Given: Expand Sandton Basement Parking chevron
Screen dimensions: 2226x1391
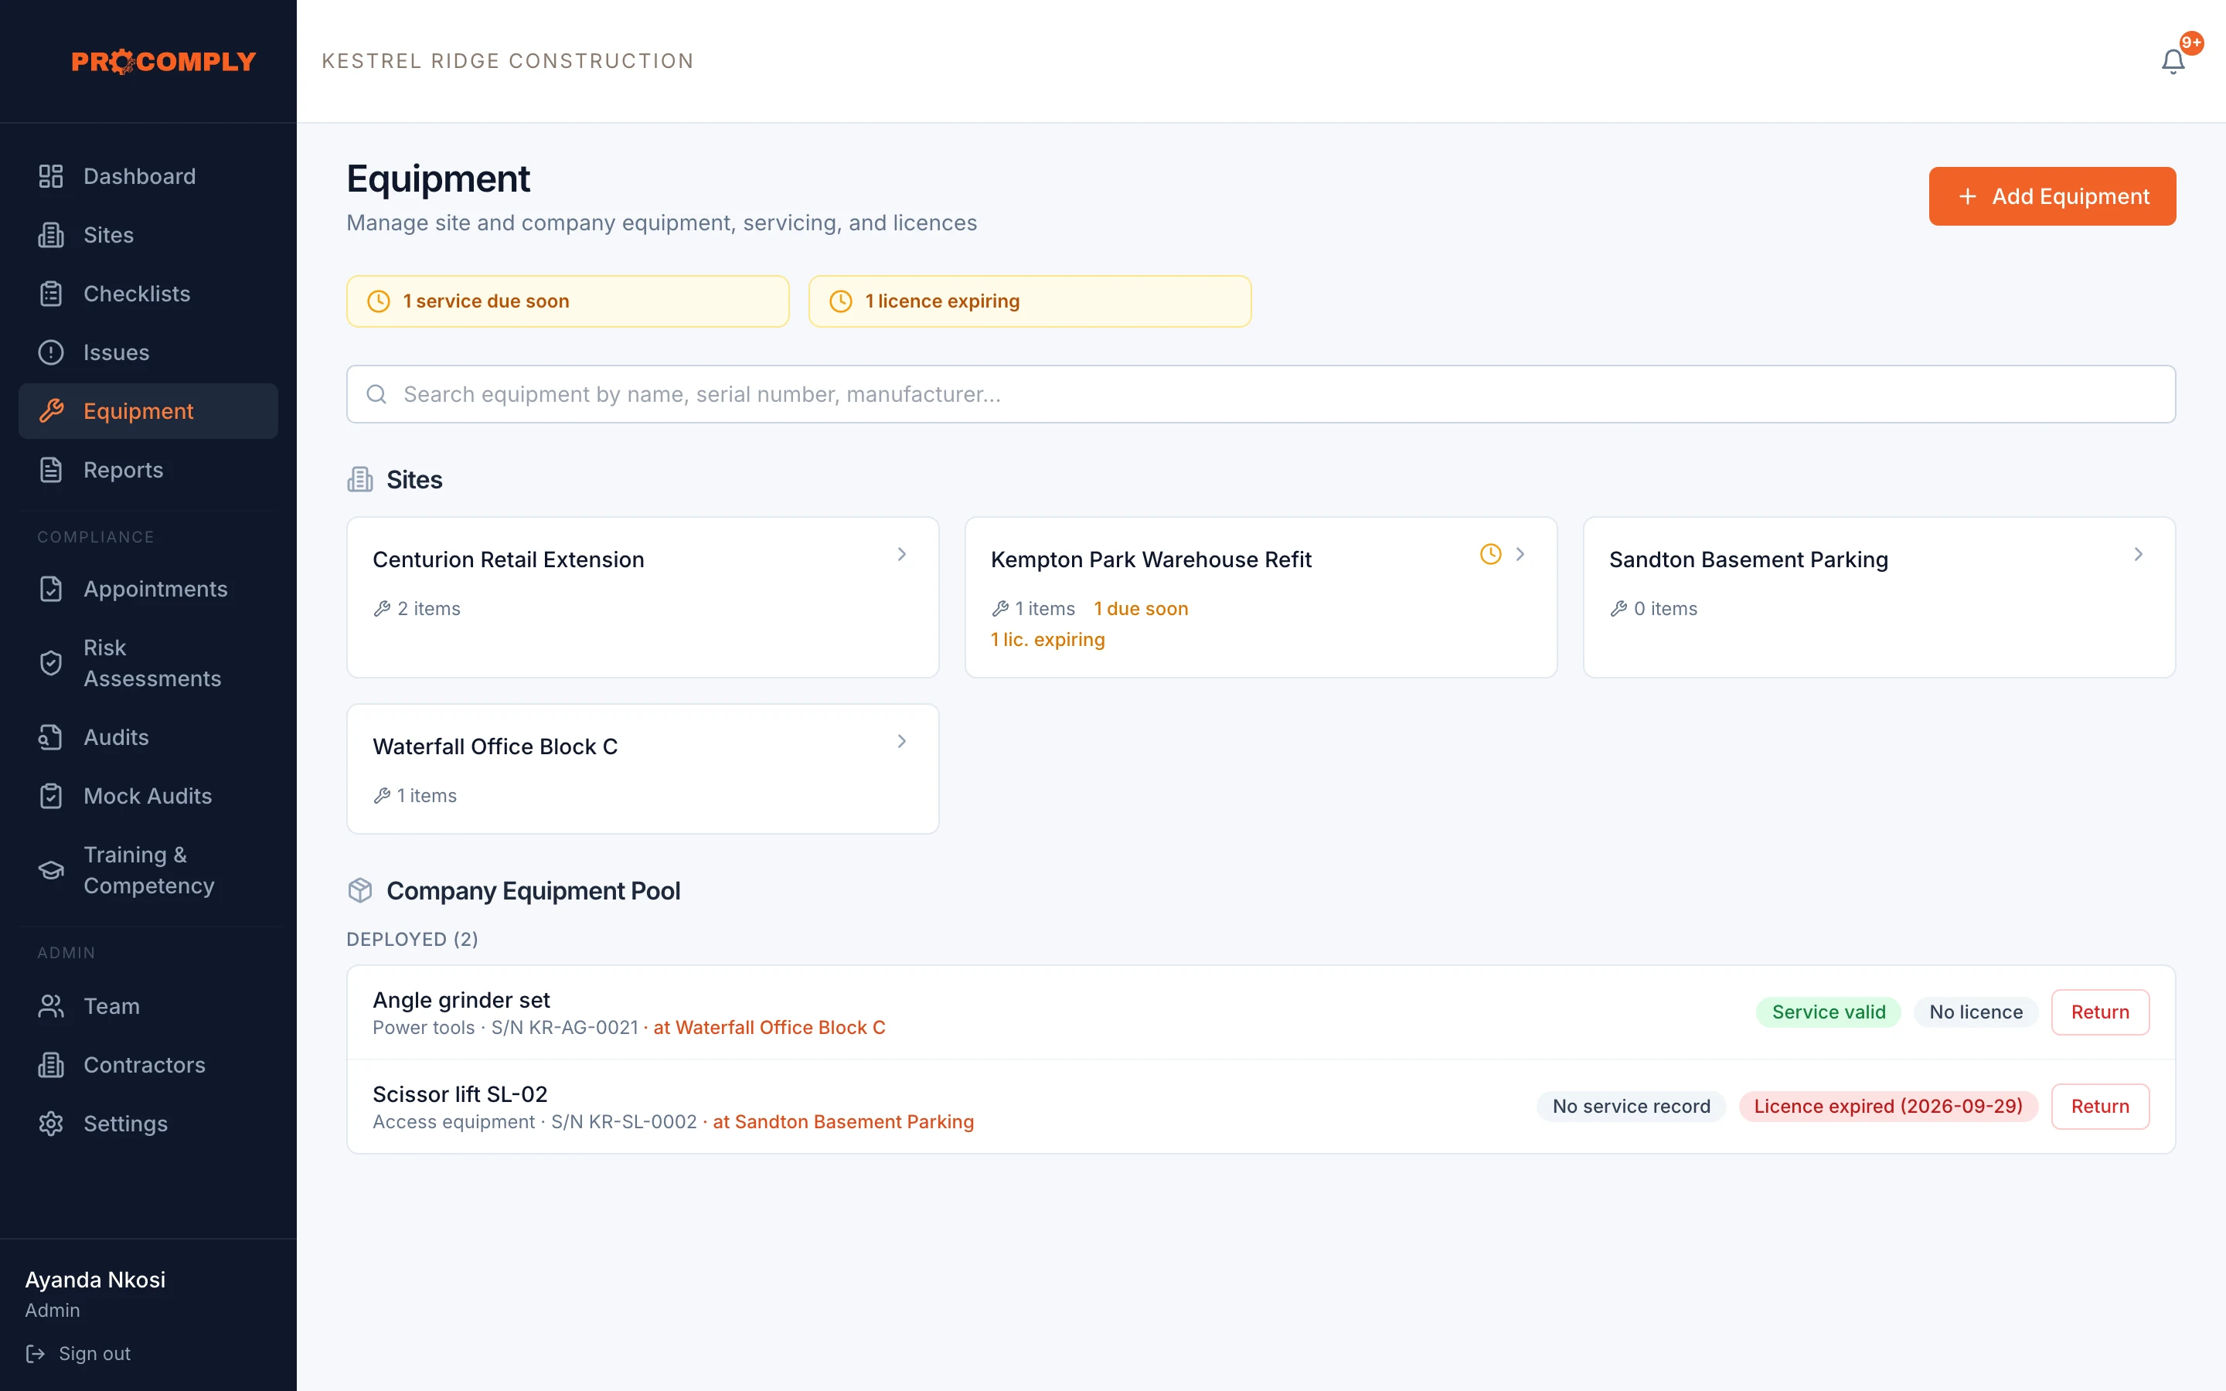Looking at the screenshot, I should [2138, 554].
